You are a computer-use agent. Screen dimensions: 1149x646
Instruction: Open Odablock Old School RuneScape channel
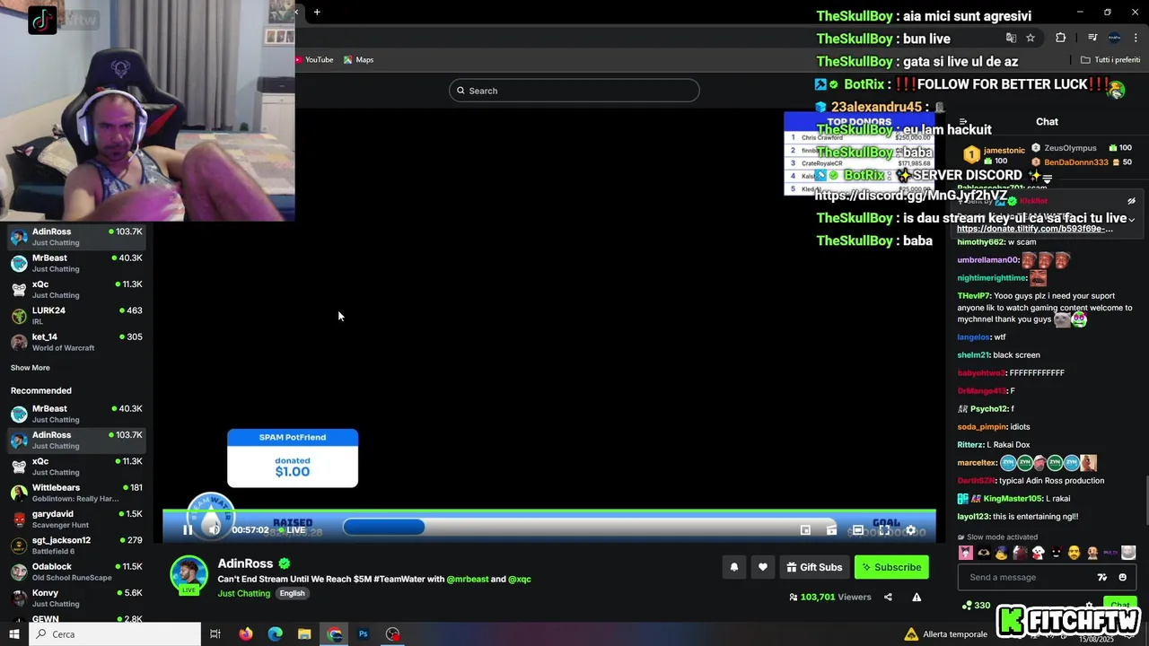[x=76, y=572]
